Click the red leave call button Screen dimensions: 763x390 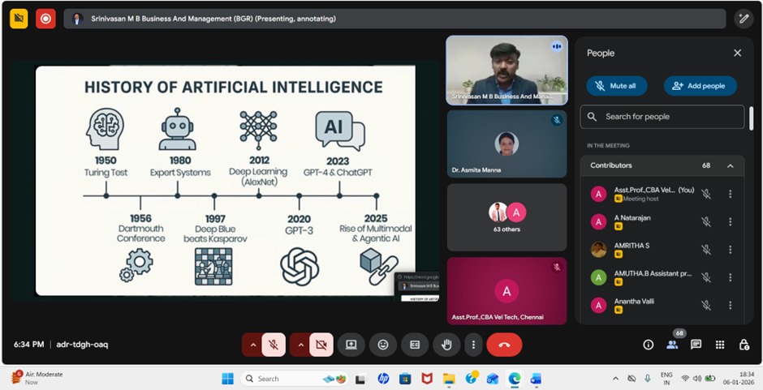click(504, 345)
